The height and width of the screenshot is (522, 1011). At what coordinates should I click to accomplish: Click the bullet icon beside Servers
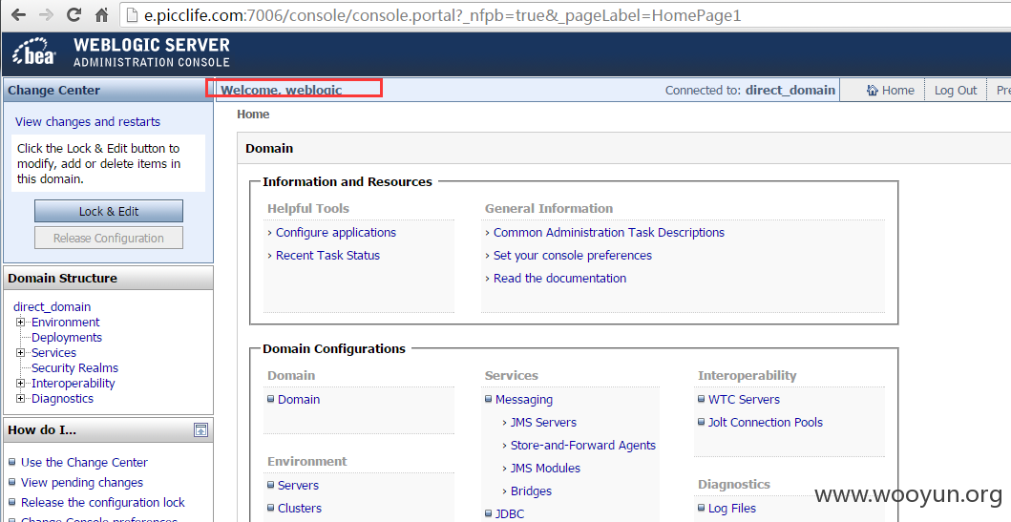coord(271,485)
